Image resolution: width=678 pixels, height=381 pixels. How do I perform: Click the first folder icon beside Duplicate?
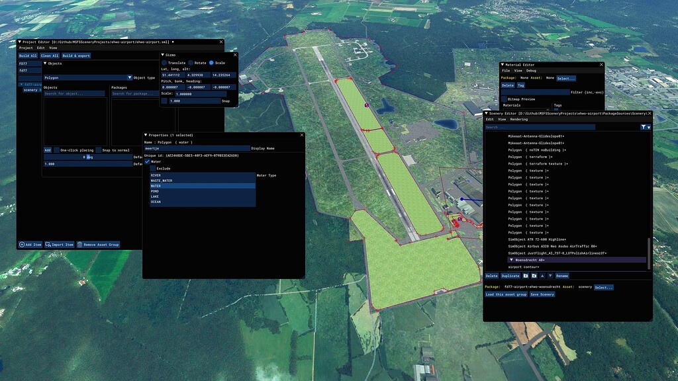526,276
